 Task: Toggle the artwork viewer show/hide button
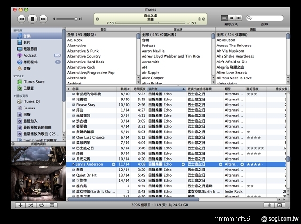point(52,205)
